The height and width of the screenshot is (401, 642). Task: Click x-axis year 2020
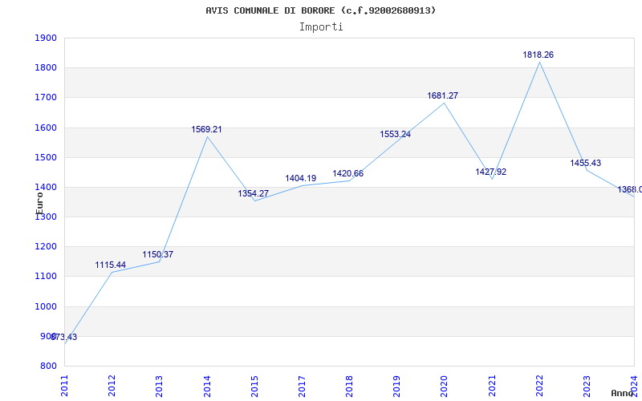445,386
